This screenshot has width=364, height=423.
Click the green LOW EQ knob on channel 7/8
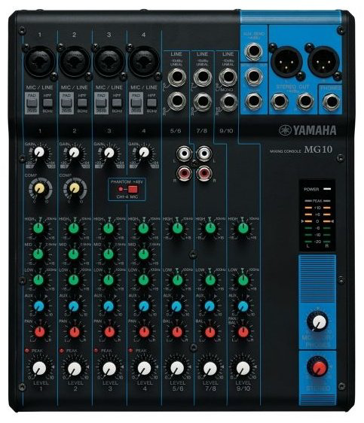210,280
